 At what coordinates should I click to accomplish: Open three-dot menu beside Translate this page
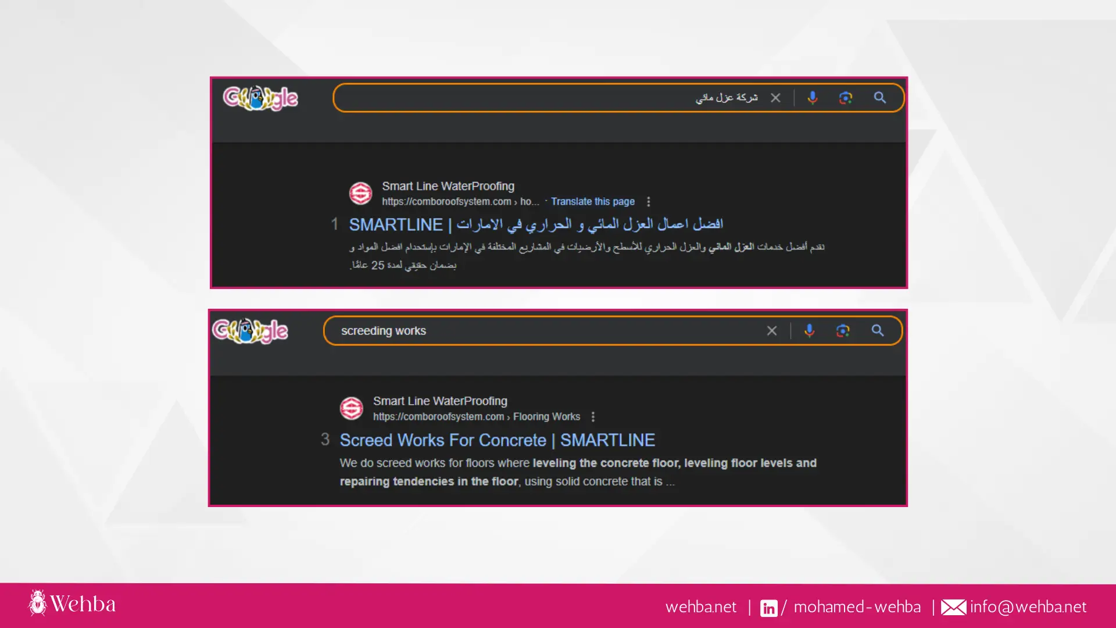tap(649, 202)
